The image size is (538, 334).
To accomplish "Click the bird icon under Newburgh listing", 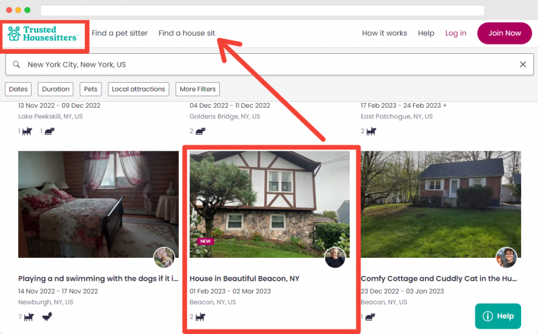I will tap(47, 316).
